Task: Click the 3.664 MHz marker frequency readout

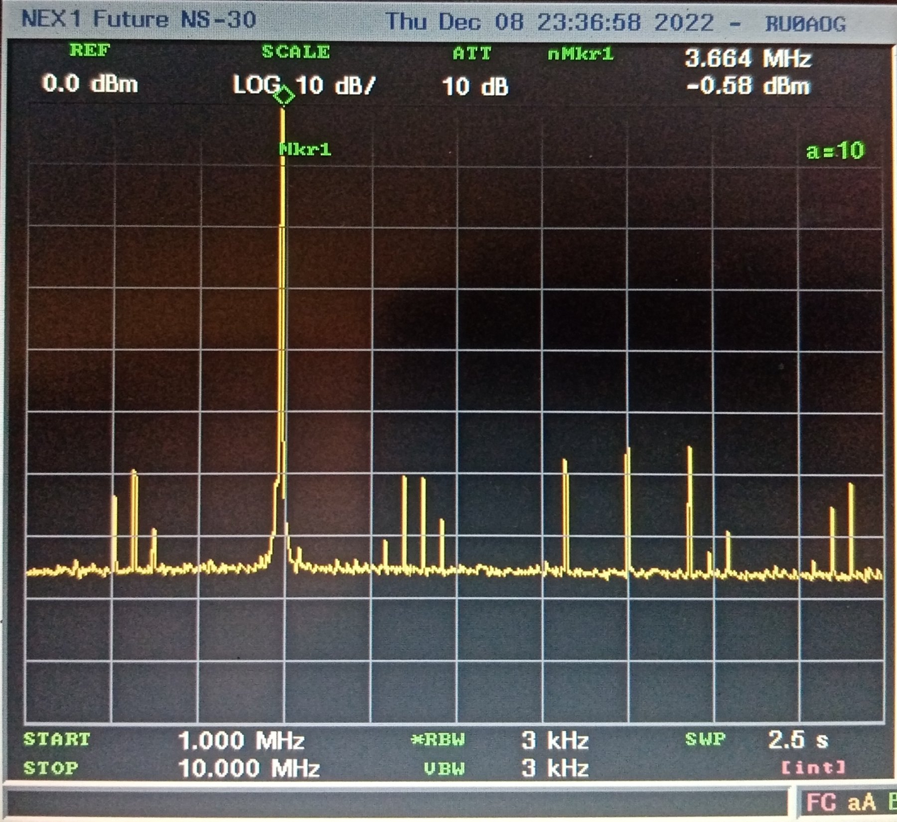Action: [748, 59]
